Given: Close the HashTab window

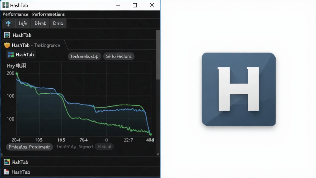Looking at the screenshot, I should pyautogui.click(x=152, y=5).
